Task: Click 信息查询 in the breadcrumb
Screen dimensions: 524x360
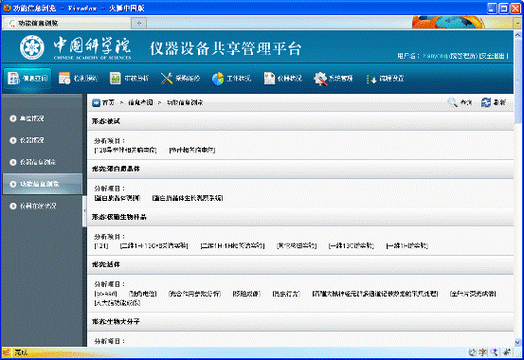Action: (x=140, y=102)
